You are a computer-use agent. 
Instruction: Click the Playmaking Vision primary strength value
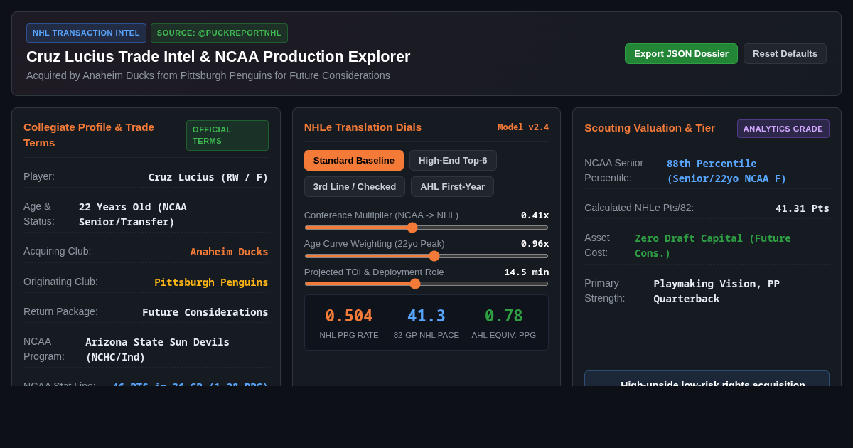pos(717,291)
